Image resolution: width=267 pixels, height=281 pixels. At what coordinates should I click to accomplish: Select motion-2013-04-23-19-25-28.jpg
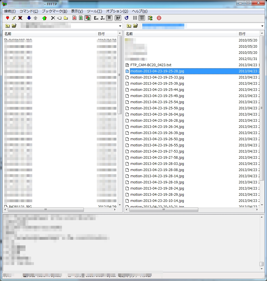click(x=157, y=71)
